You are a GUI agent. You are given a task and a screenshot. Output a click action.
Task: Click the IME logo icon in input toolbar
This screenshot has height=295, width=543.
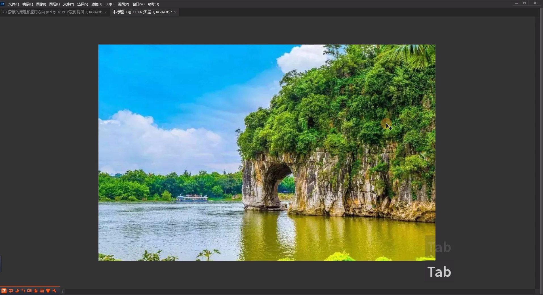coord(4,291)
